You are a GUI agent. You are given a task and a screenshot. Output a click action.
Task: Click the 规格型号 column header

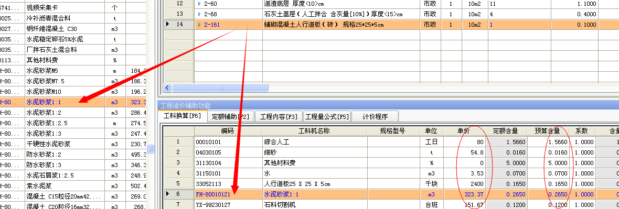pos(393,131)
